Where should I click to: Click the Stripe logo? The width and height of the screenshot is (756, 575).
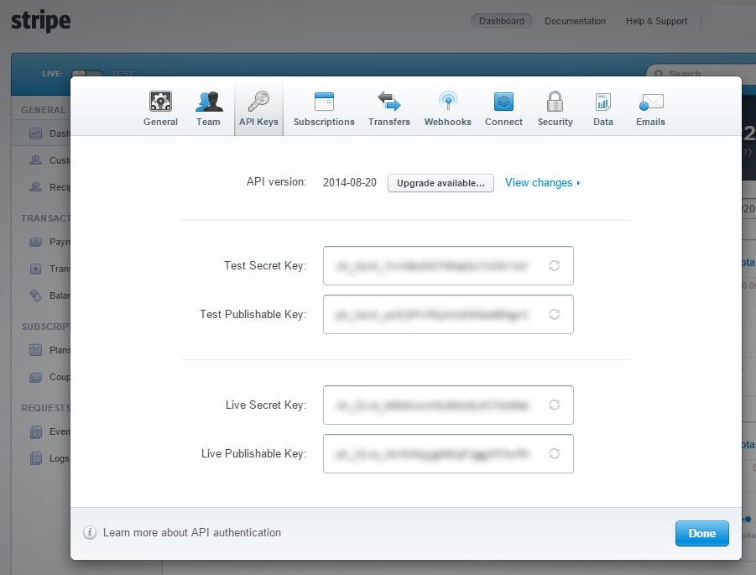41,21
